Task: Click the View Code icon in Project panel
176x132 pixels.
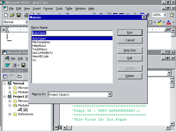Action: coord(5,76)
